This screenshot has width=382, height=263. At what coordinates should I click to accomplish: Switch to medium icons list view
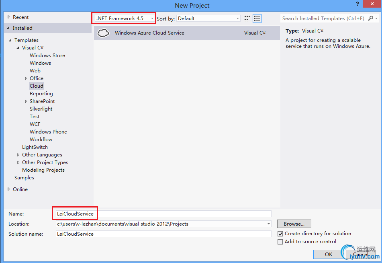(x=257, y=18)
